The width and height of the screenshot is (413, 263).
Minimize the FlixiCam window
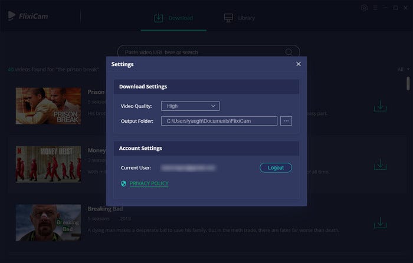(x=386, y=8)
